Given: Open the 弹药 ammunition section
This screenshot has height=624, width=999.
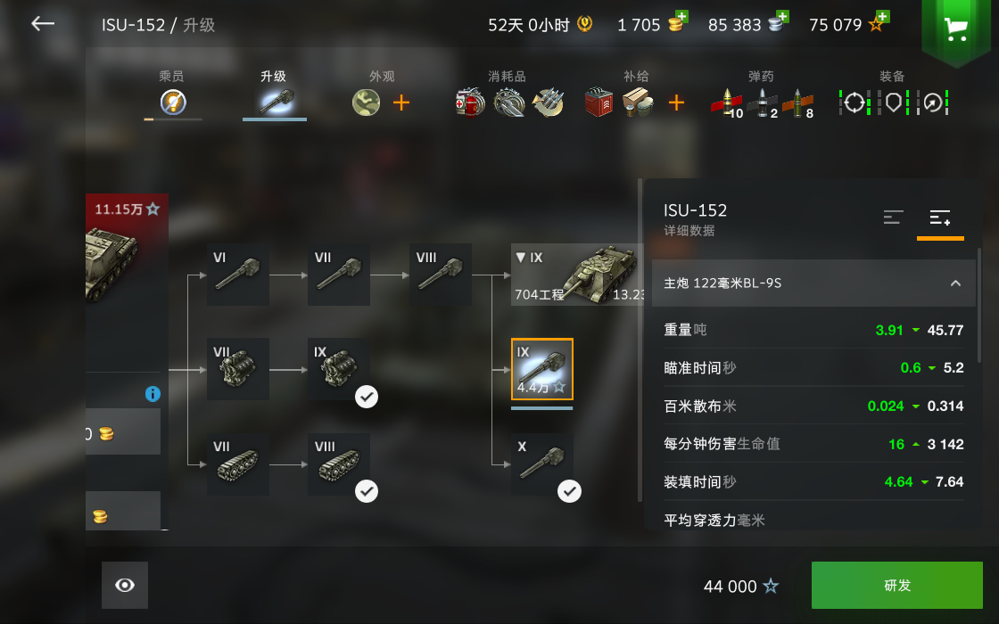Looking at the screenshot, I should tap(762, 94).
